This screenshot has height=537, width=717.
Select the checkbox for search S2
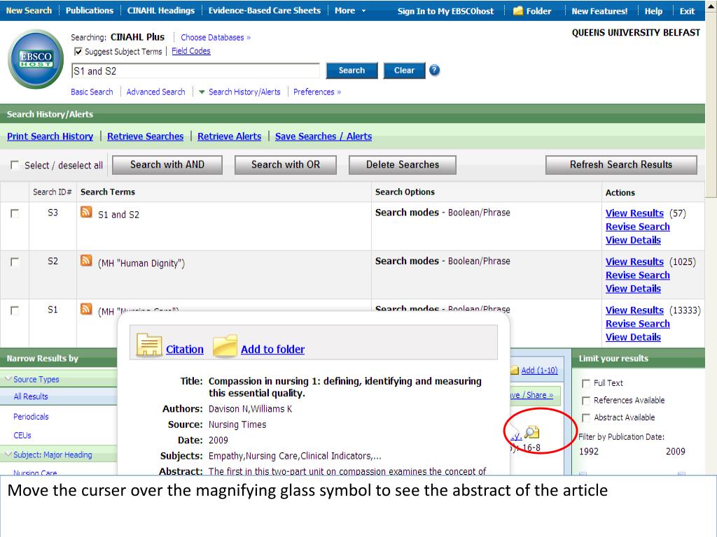pyautogui.click(x=15, y=262)
